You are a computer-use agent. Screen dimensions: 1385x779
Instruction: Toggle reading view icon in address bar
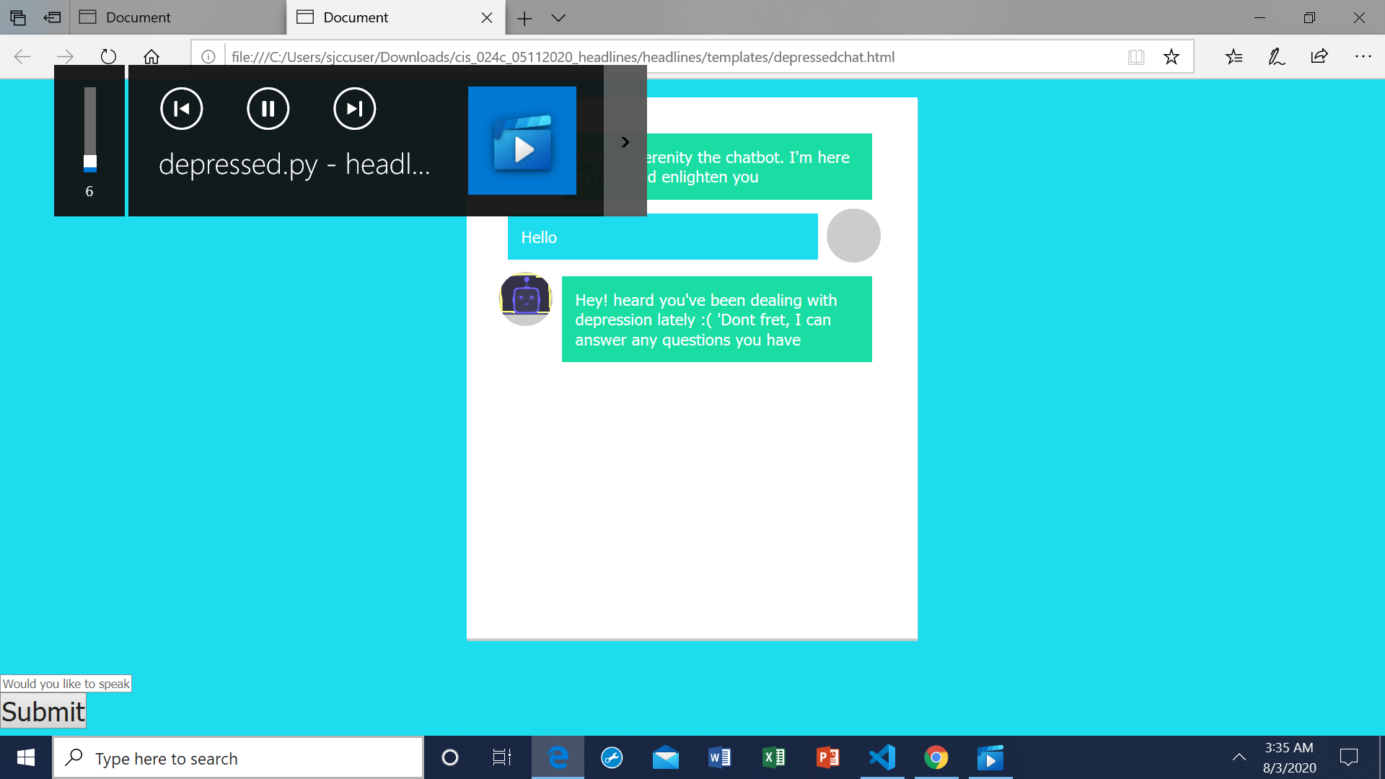coord(1135,57)
